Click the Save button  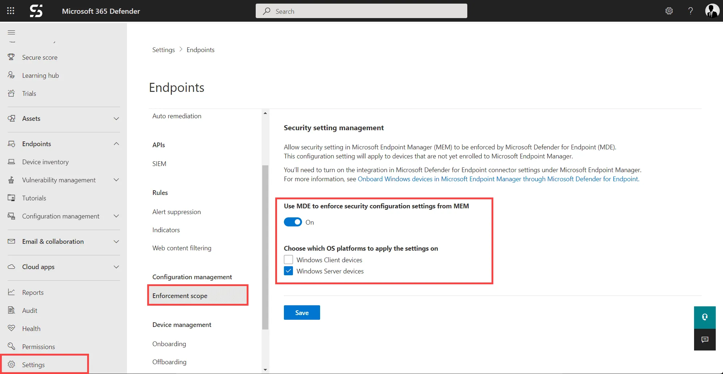pos(302,313)
